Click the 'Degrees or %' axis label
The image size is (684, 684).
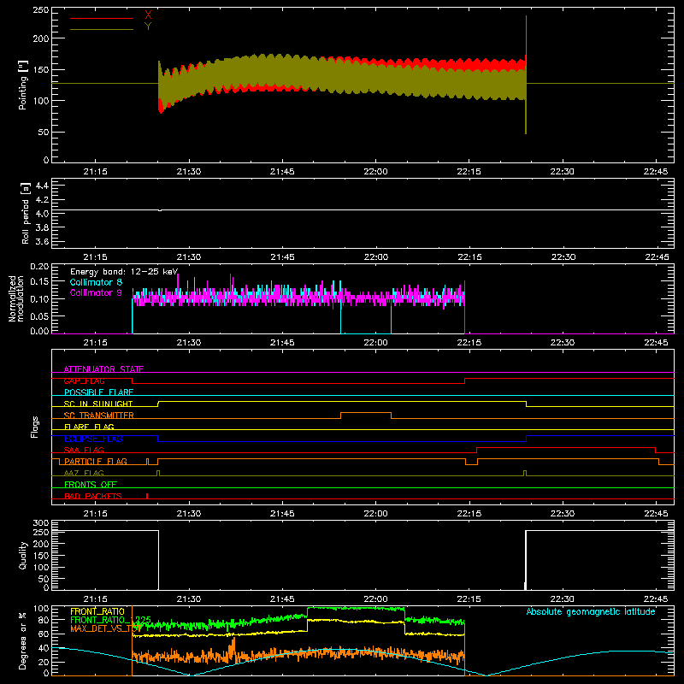point(23,640)
